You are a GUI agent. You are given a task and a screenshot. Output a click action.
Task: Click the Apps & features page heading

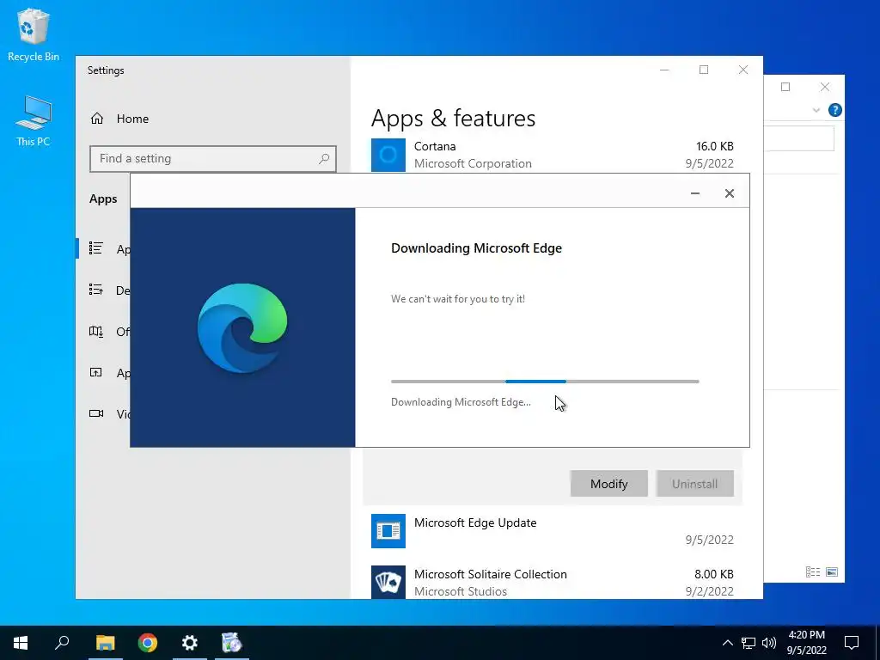(453, 119)
